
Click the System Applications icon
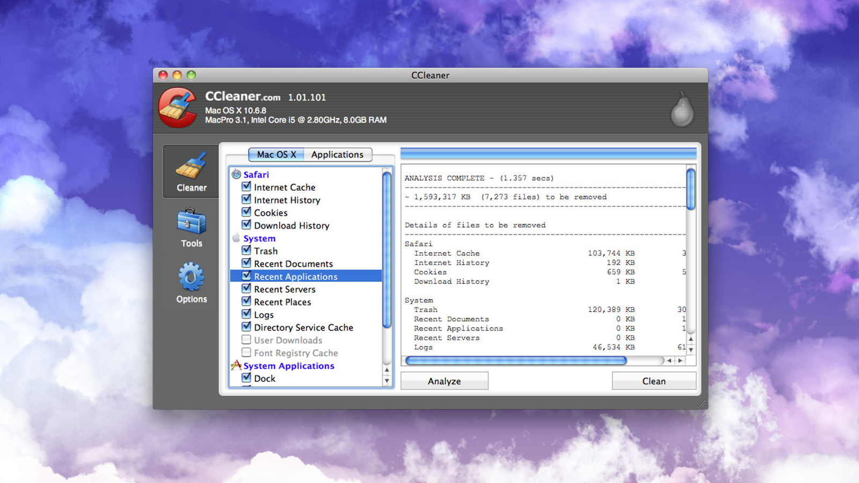pyautogui.click(x=236, y=365)
